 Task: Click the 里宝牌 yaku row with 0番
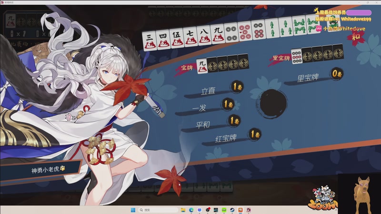[314, 77]
